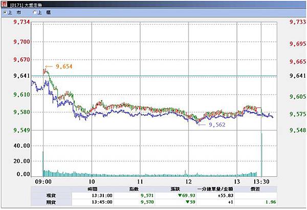
Task: Click the 40.00 volume axis label
Action: [21, 146]
